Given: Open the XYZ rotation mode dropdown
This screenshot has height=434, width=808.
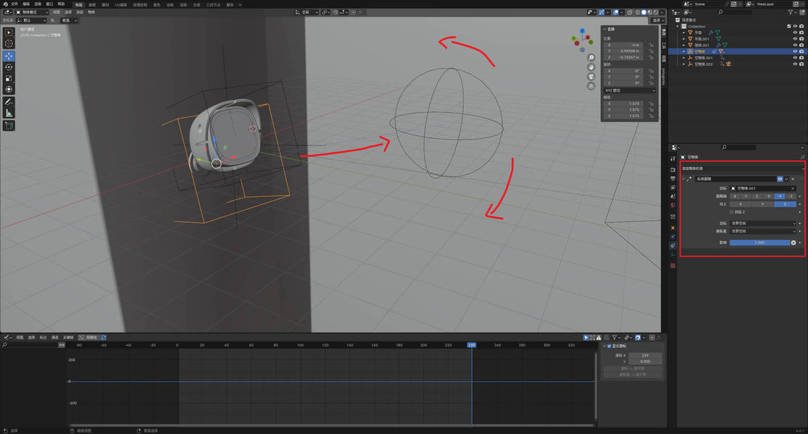Looking at the screenshot, I should pyautogui.click(x=630, y=90).
